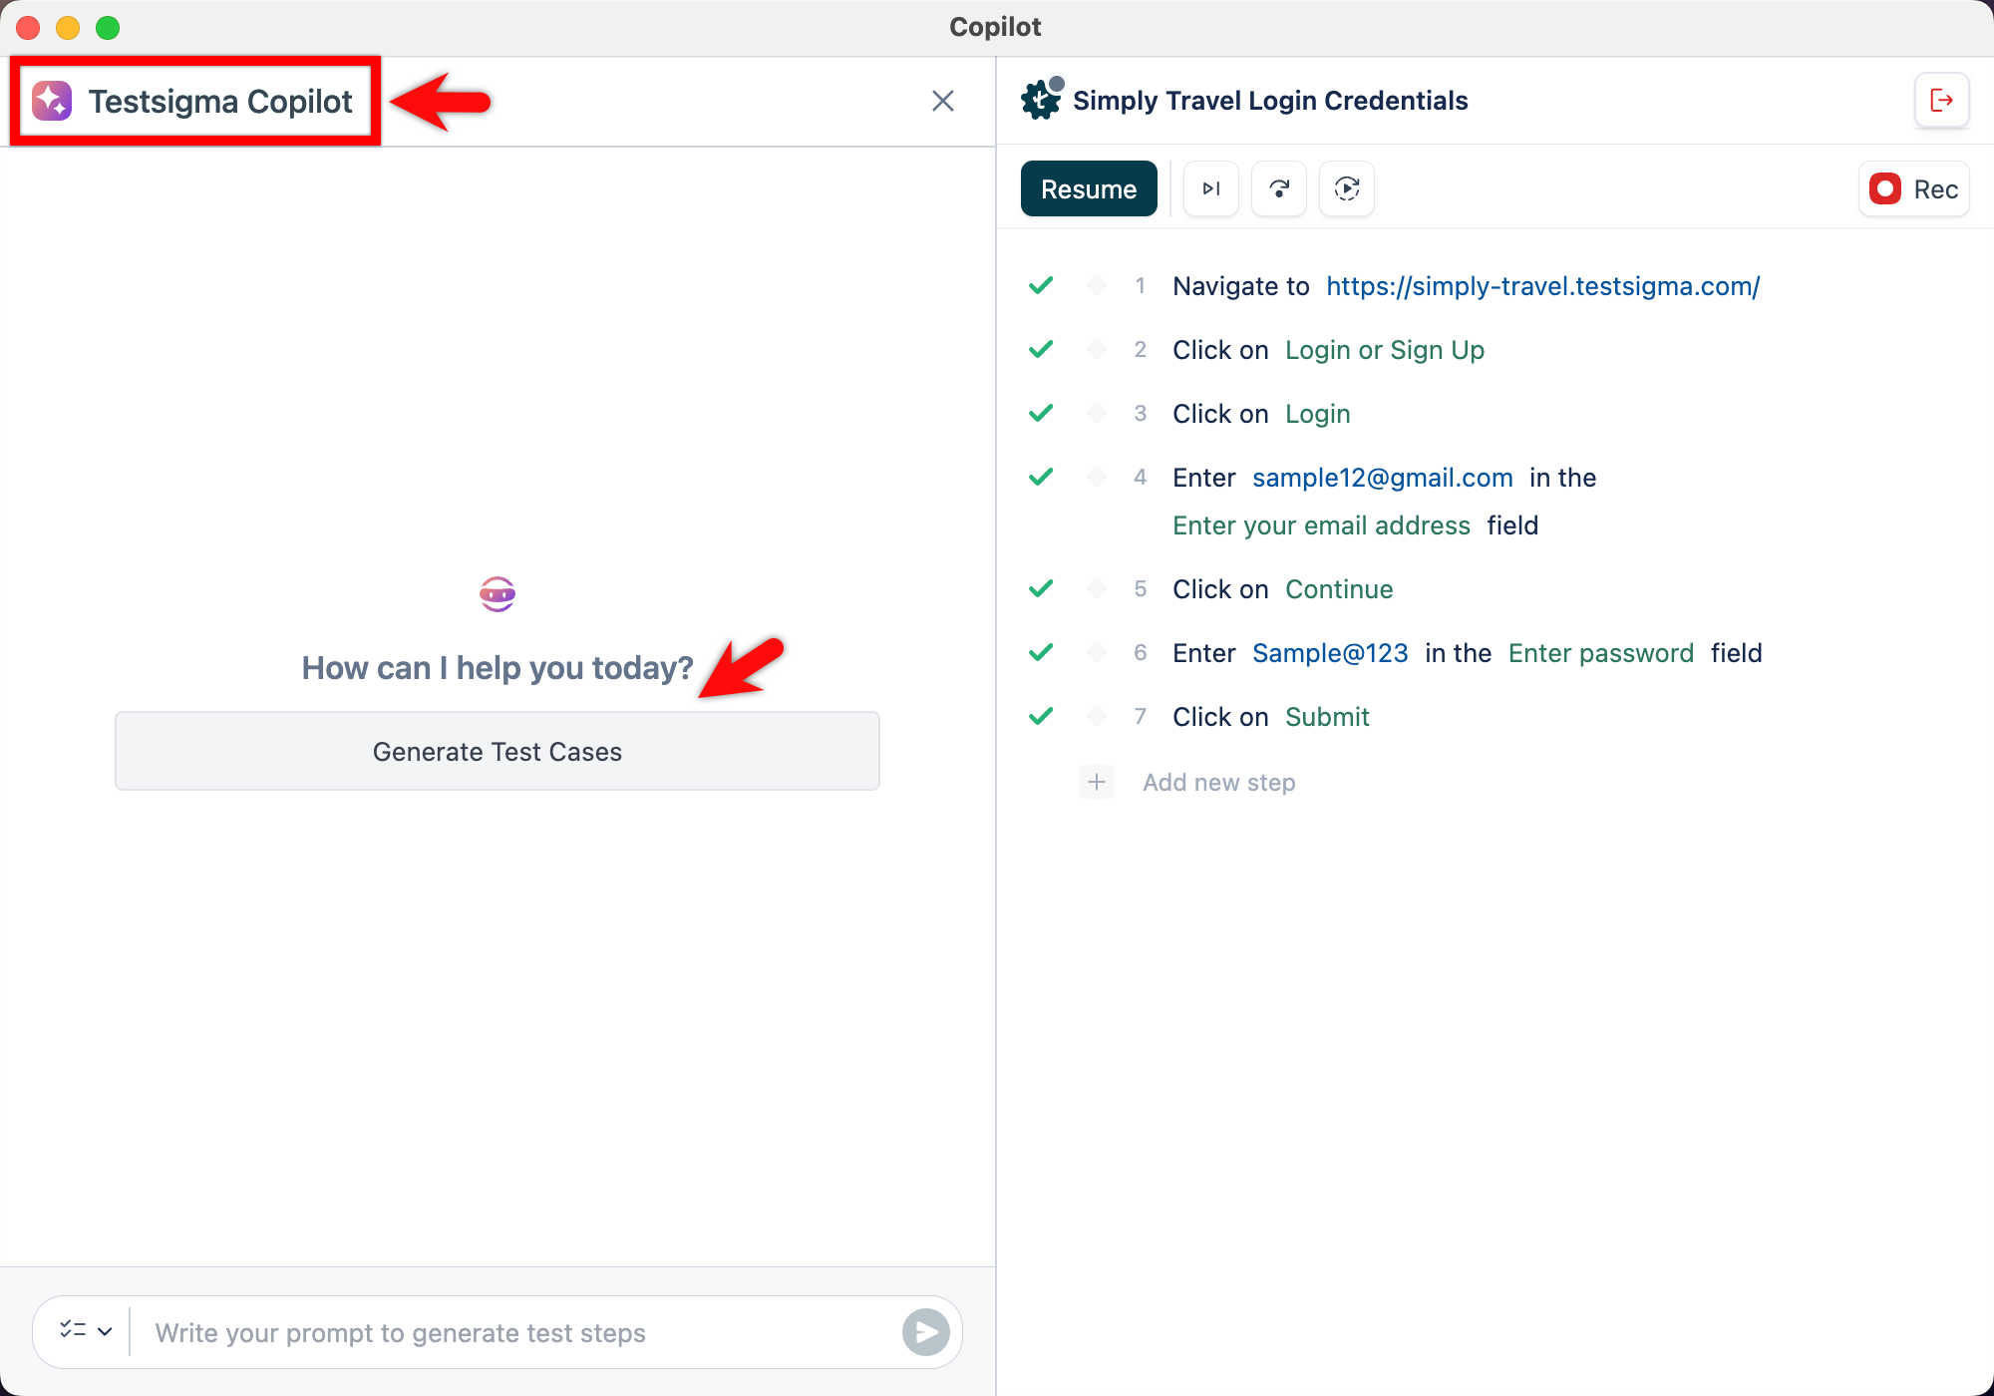Click the run next step icon
The width and height of the screenshot is (1994, 1396).
point(1210,188)
